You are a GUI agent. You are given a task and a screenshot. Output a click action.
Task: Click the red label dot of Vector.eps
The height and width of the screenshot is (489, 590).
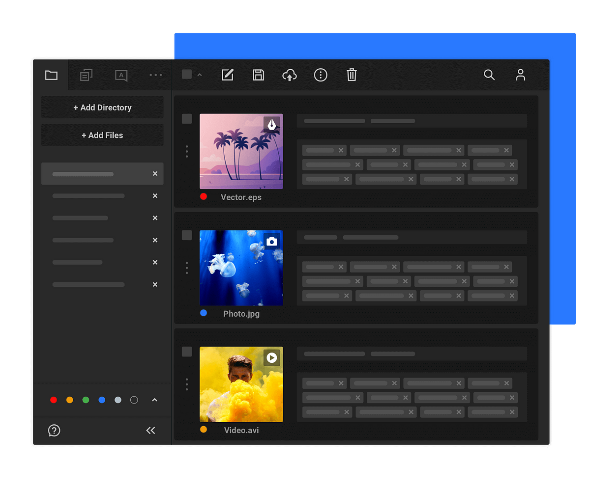204,196
